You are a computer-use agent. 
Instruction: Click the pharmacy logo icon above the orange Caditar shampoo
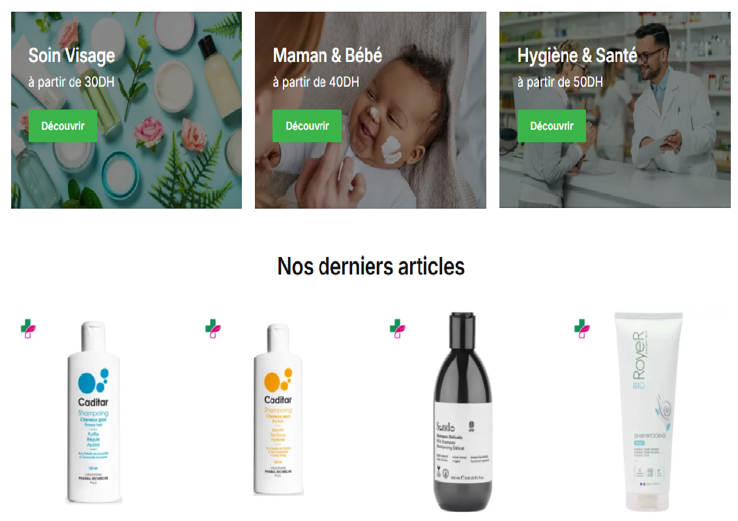point(213,329)
